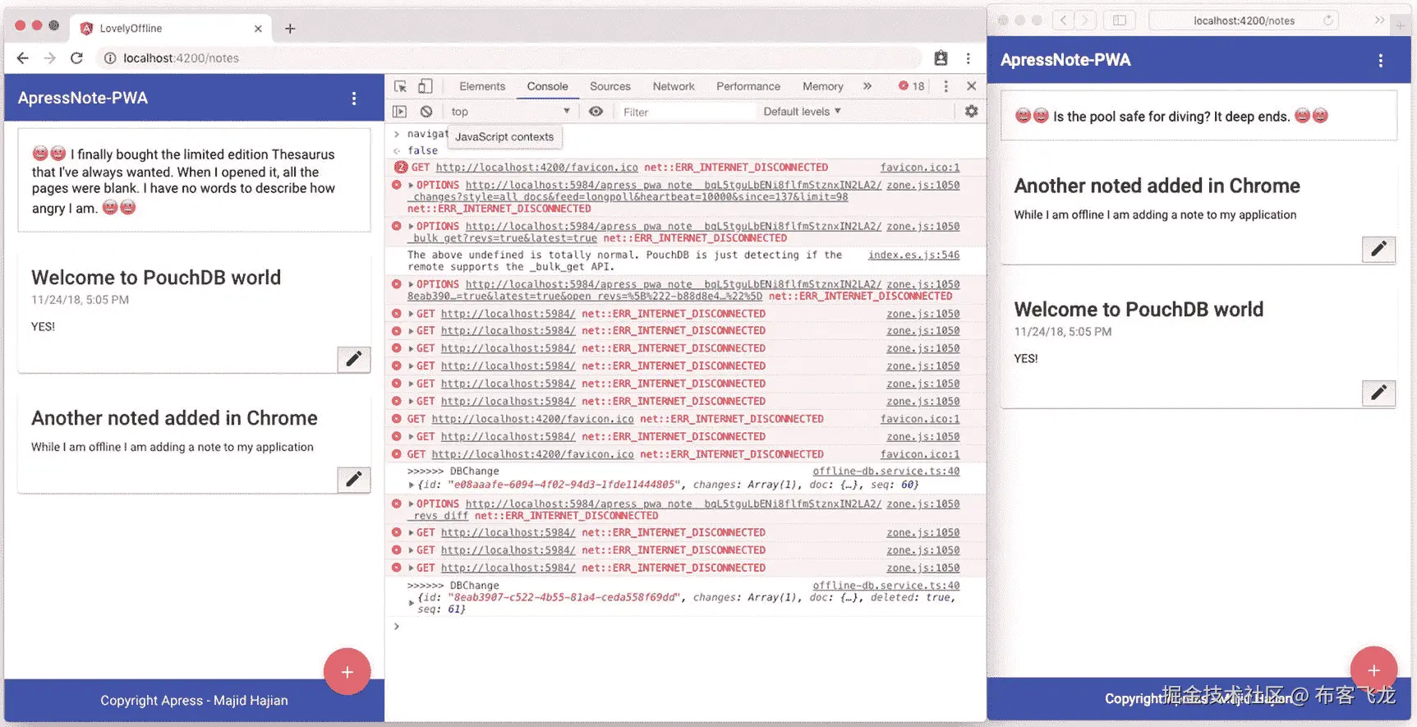Edit Welcome to PouchDB world note in Safari

click(1378, 393)
